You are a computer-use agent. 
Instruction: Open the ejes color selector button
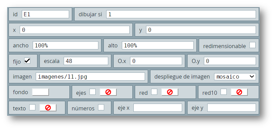(x=108, y=92)
